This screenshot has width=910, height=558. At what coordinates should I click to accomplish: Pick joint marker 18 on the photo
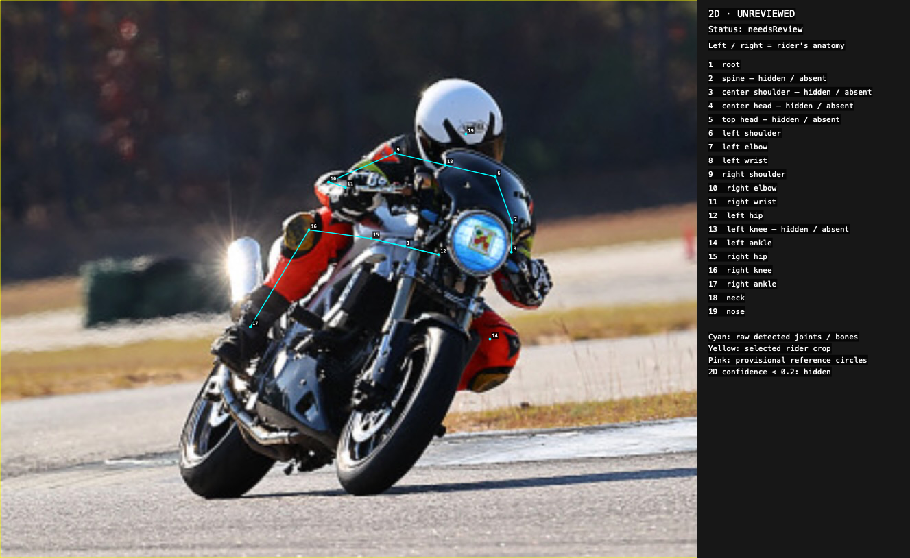(445, 165)
